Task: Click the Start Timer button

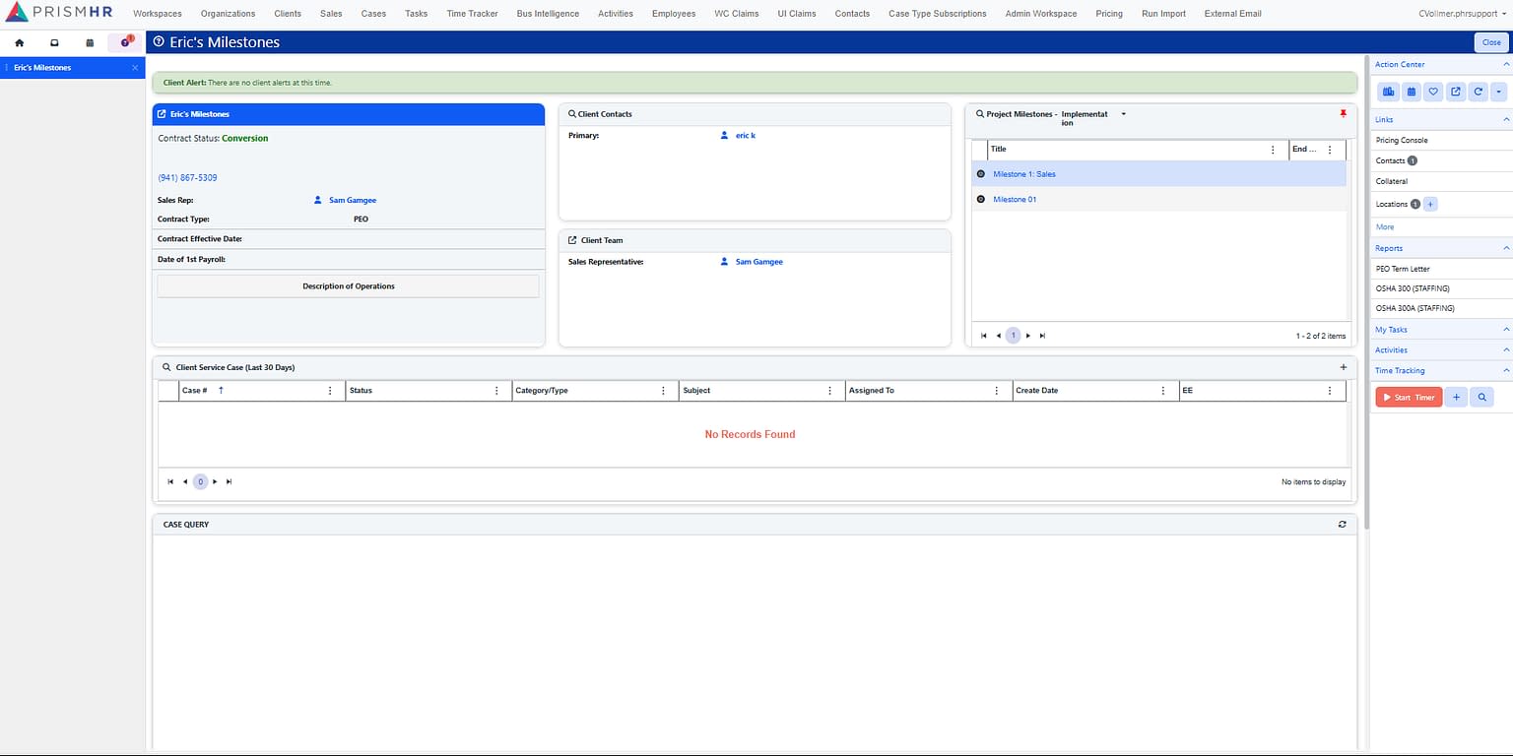Action: [1408, 397]
